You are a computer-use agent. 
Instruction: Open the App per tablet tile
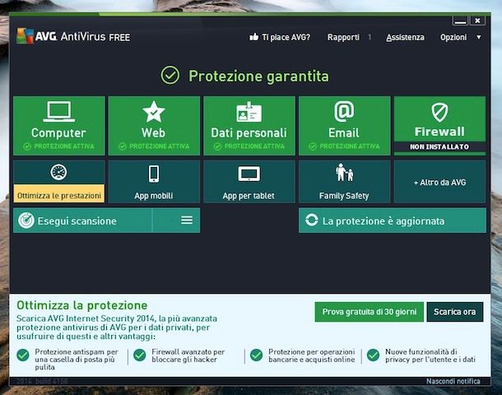[x=249, y=182]
